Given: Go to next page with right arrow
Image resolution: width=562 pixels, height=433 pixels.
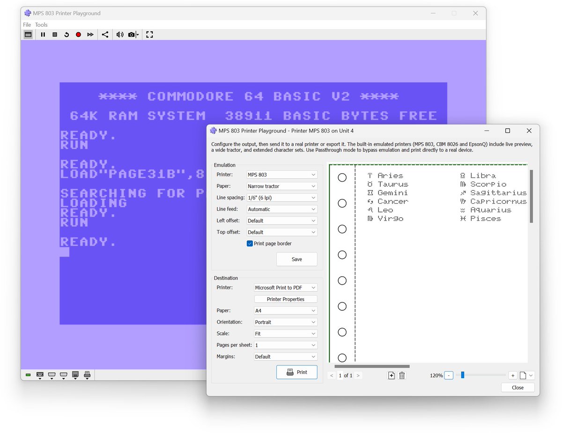Looking at the screenshot, I should point(358,375).
